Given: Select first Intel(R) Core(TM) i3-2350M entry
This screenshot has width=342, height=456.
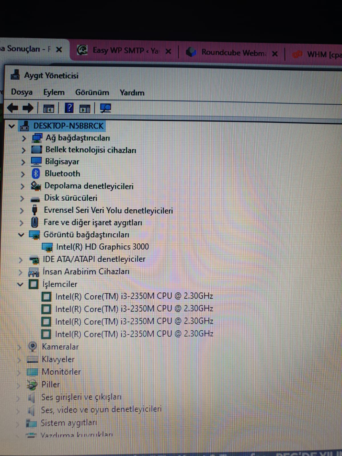Looking at the screenshot, I should 134,296.
